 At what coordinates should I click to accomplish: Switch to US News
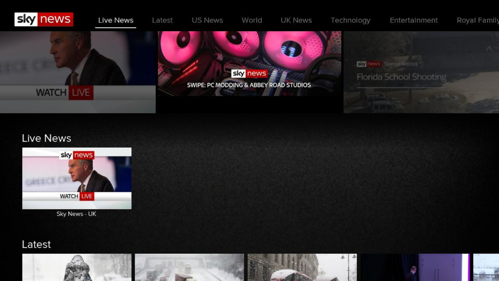click(207, 20)
